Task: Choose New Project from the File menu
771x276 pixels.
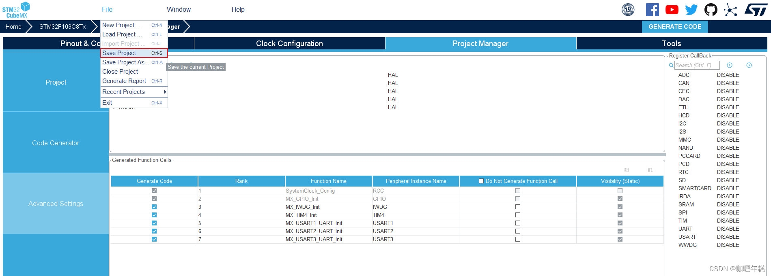Action: [134, 25]
